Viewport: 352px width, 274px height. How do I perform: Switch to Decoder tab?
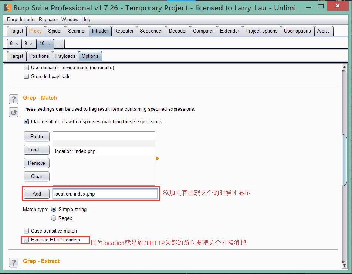pos(178,31)
